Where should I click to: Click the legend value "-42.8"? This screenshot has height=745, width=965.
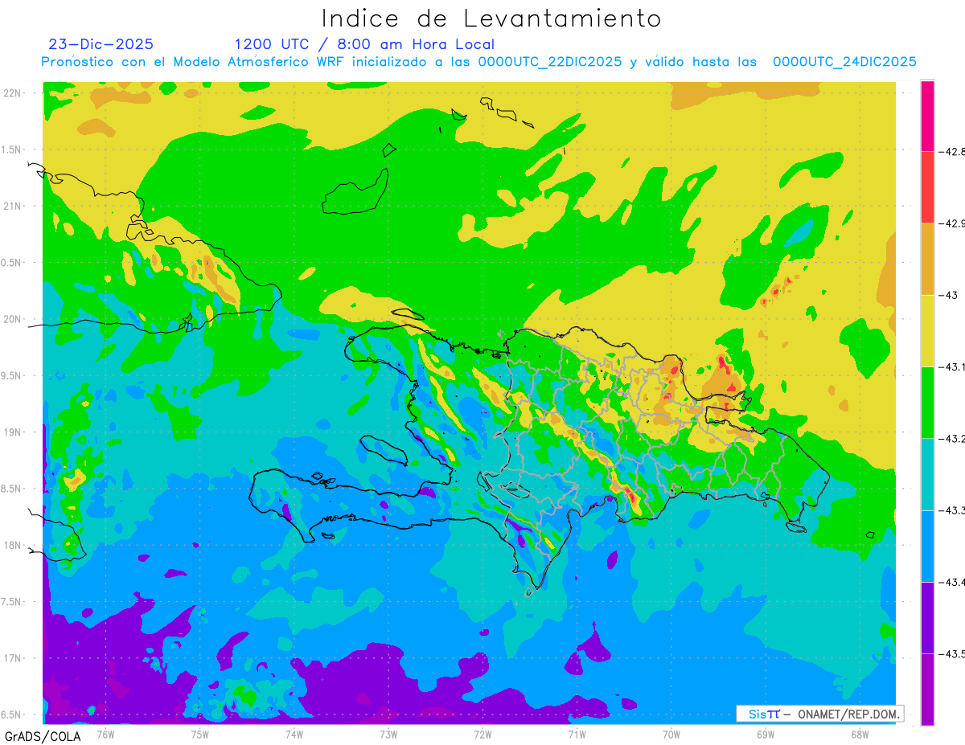(x=952, y=151)
